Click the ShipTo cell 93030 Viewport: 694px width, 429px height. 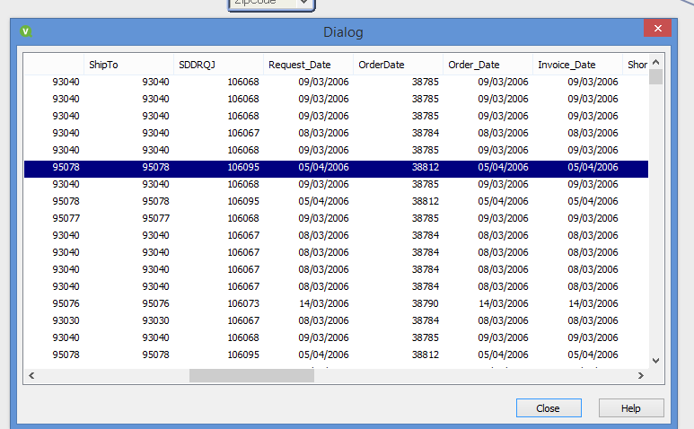pyautogui.click(x=156, y=320)
